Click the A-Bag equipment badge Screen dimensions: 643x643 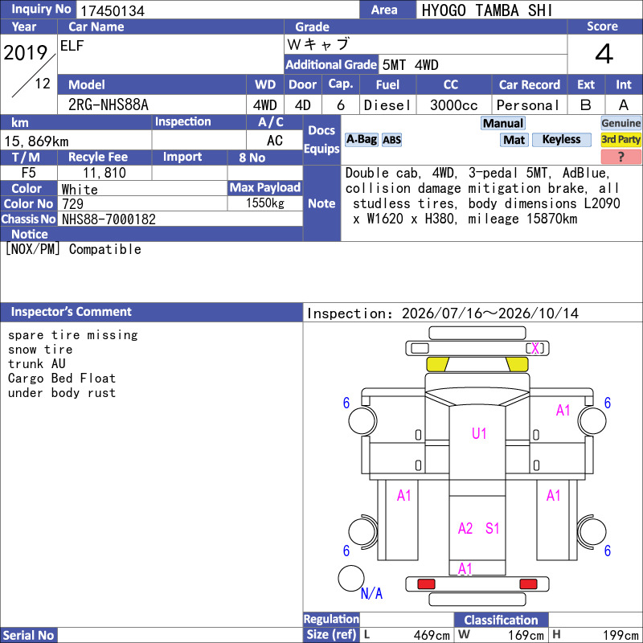361,140
